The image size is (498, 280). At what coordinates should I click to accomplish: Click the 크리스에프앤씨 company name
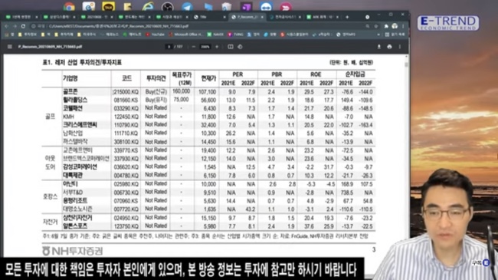click(80, 125)
